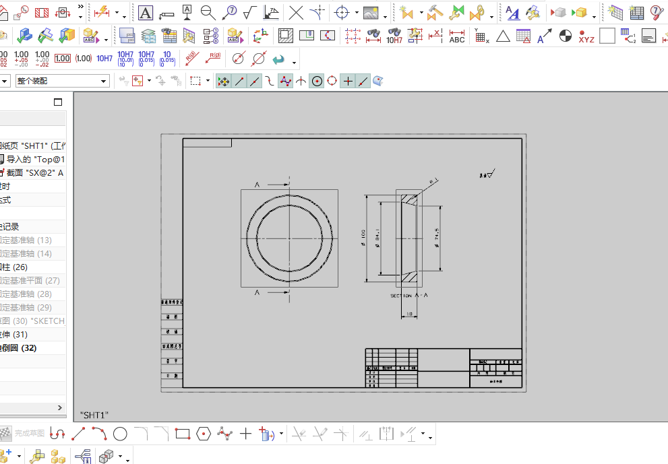Insert ordinate XYZ point symbol
Viewport: 668px width, 464px height.
click(x=586, y=36)
